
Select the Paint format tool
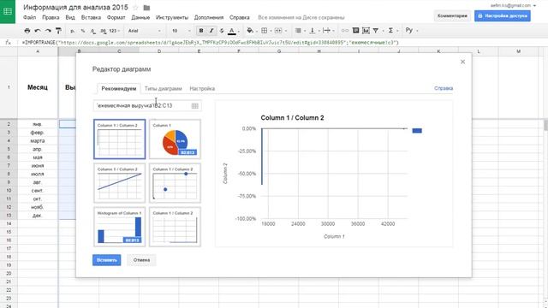[58, 31]
